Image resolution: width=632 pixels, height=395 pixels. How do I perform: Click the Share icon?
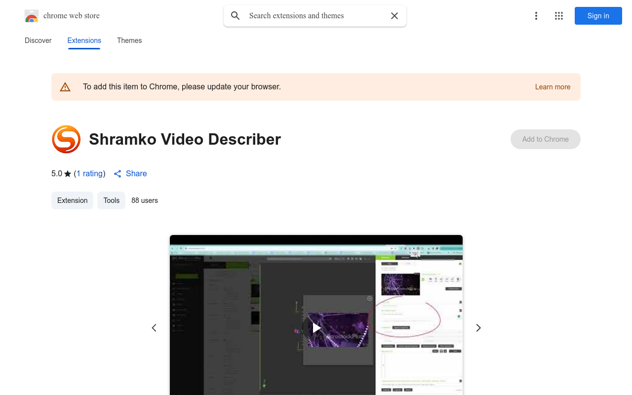tap(118, 174)
